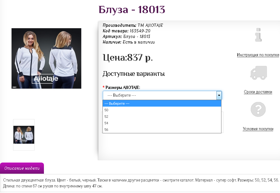Click 'Артикул: Блуза - 18013' line
Screen dimensions: 280x193
(x=126, y=37)
